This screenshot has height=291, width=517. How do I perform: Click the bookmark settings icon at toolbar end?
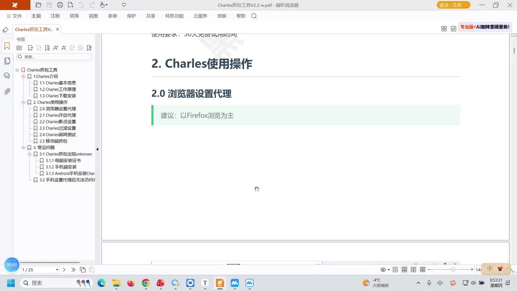pyautogui.click(x=89, y=48)
